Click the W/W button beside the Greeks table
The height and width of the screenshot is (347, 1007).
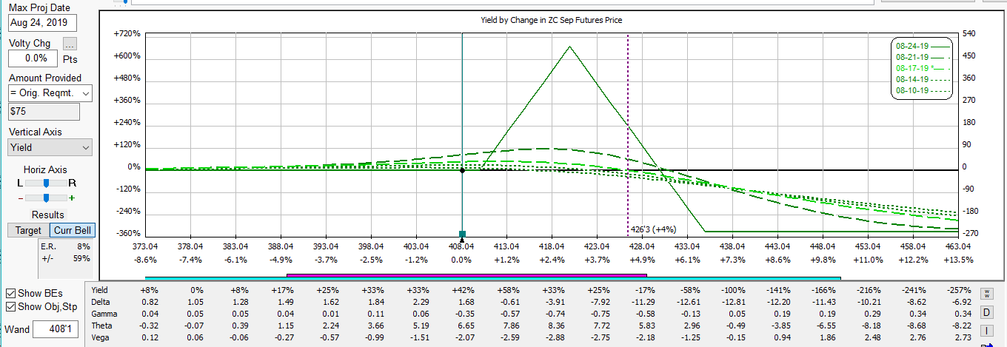coord(986,294)
